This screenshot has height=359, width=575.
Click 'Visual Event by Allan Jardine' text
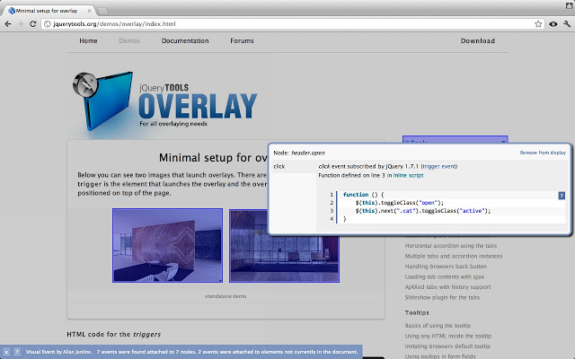click(58, 352)
